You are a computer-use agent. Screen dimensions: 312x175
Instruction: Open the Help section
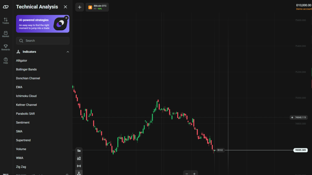5,61
